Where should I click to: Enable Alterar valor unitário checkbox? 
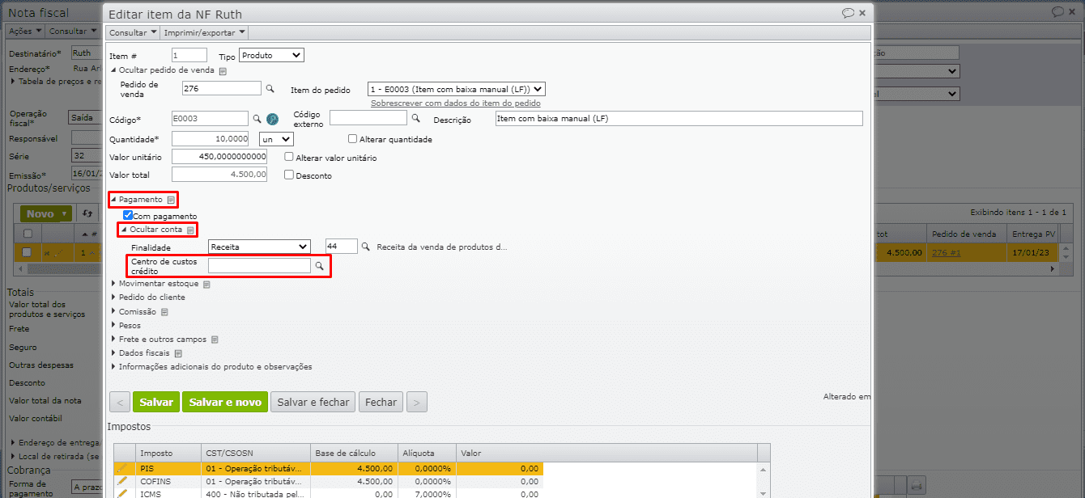coord(289,157)
